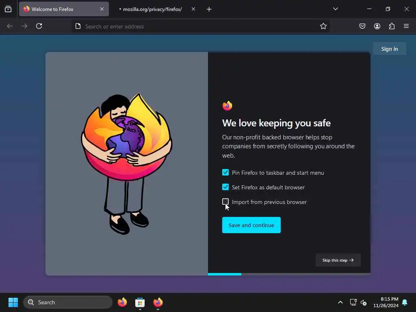This screenshot has height=312, width=416.
Task: Show hidden system tray icons
Action: pyautogui.click(x=340, y=302)
